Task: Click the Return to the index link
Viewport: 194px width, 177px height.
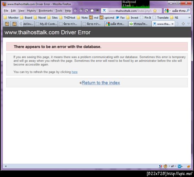Action: point(101,83)
